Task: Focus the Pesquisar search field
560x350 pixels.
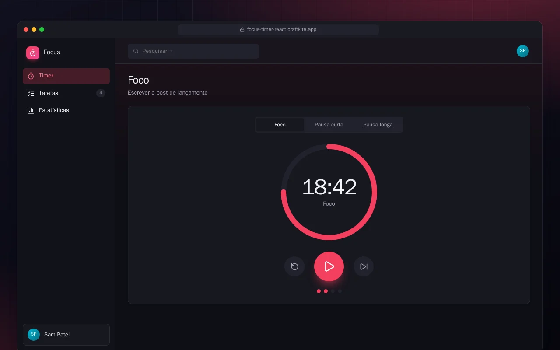Action: point(193,51)
